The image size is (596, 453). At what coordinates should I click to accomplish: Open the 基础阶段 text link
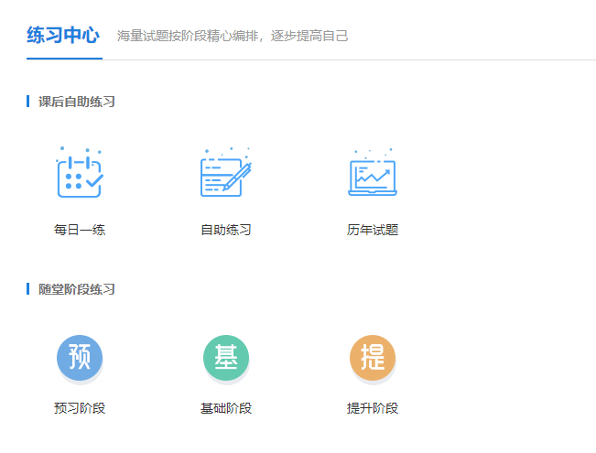coord(226,408)
